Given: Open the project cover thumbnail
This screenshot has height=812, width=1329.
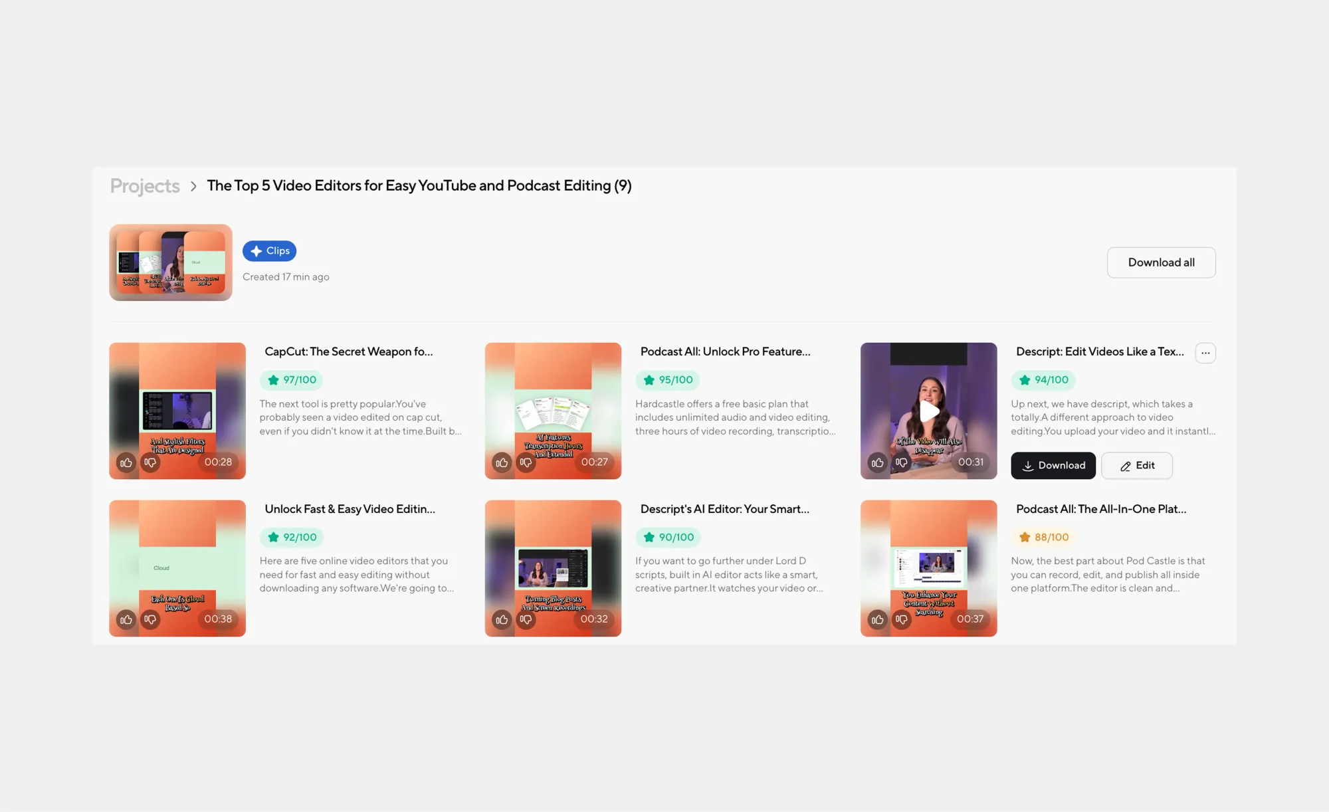Looking at the screenshot, I should click(171, 262).
